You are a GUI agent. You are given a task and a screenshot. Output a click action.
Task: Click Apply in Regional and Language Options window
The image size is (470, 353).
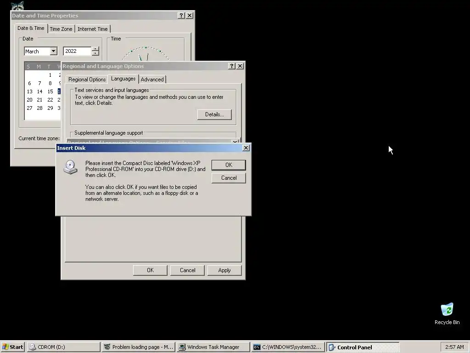(x=224, y=270)
